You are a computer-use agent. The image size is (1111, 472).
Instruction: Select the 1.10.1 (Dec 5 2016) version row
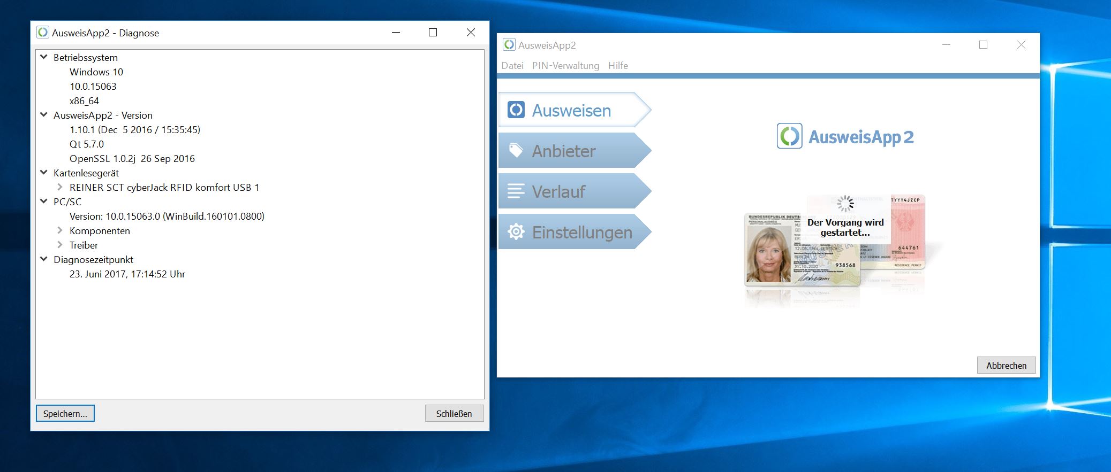135,129
